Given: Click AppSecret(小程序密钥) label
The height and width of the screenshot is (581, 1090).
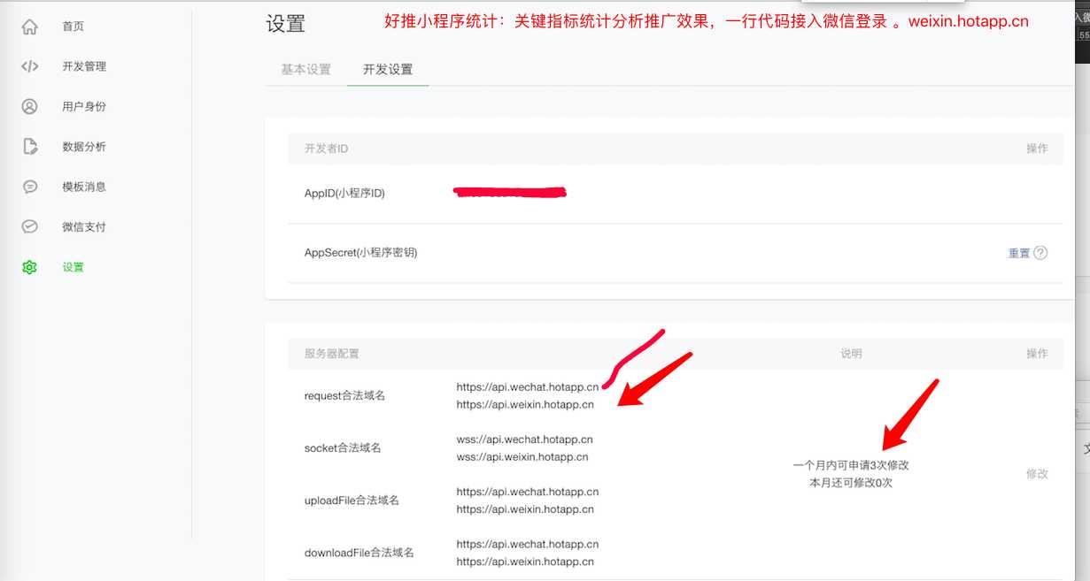Looking at the screenshot, I should click(x=360, y=252).
